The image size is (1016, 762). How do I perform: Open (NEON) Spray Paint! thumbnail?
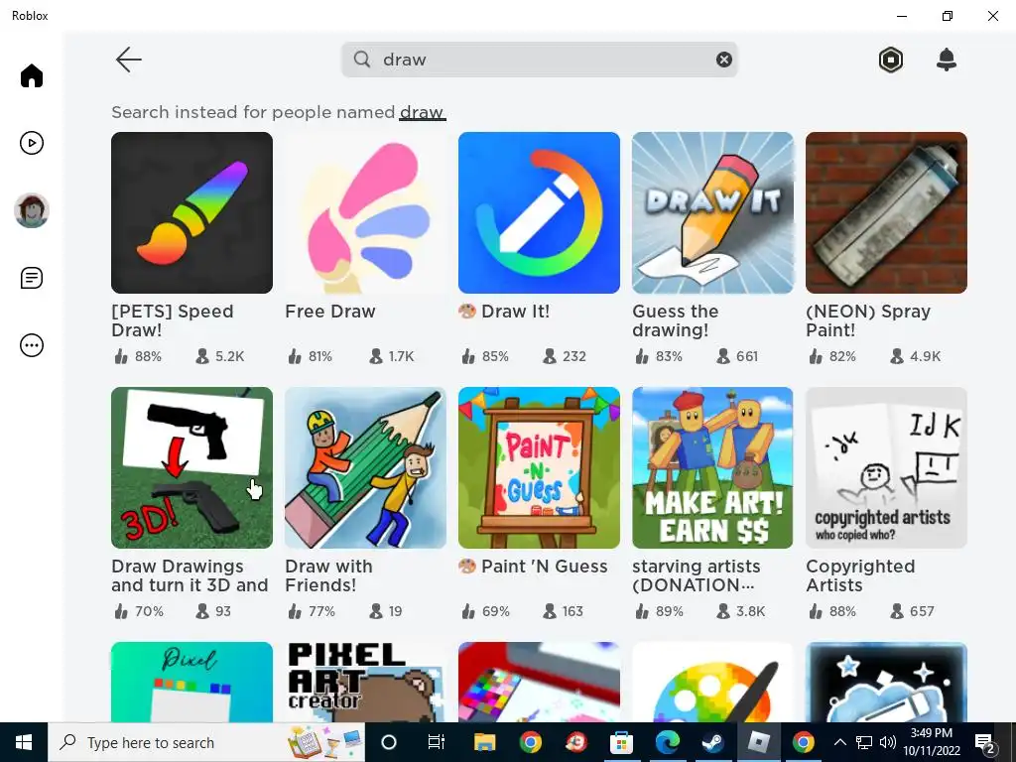pyautogui.click(x=886, y=212)
